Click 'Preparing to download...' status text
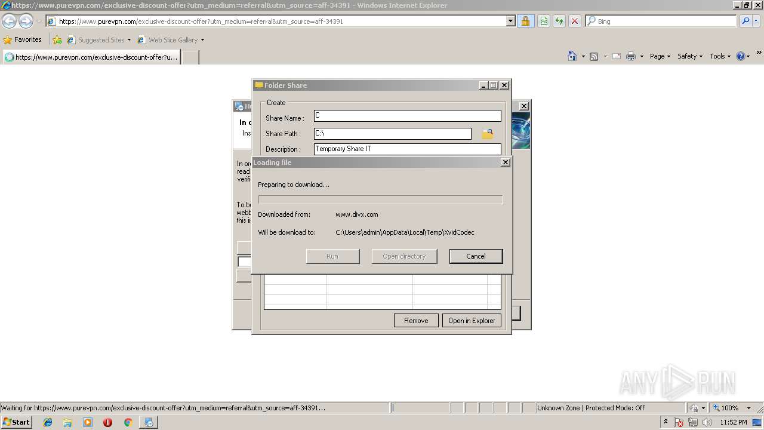Viewport: 764px width, 430px height. point(294,185)
